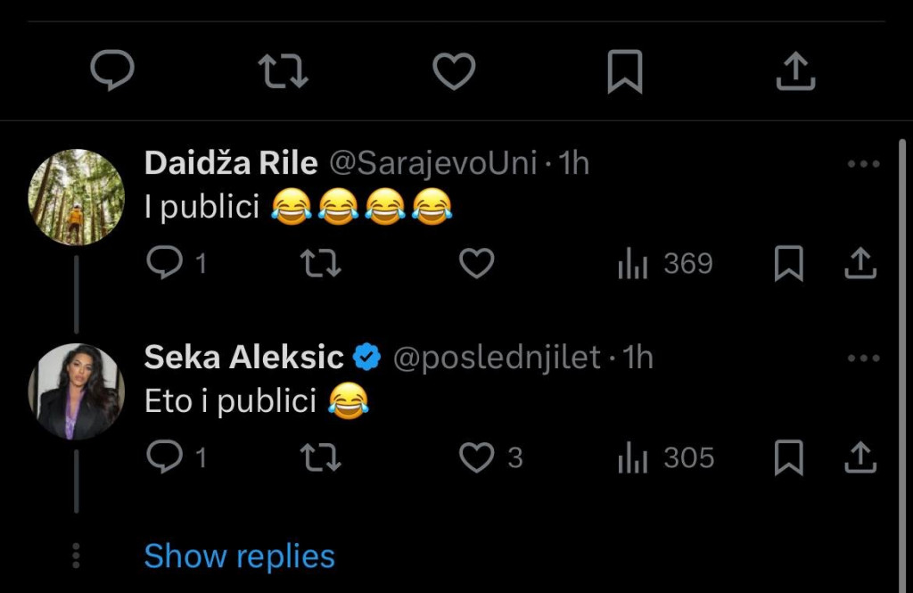This screenshot has width=913, height=593.
Task: Expand hidden replies via the dotted thread indicator
Action: (x=77, y=554)
